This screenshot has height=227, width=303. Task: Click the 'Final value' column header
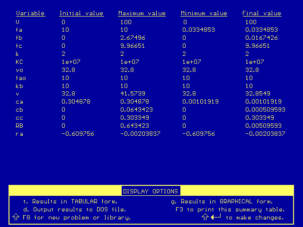click(262, 13)
